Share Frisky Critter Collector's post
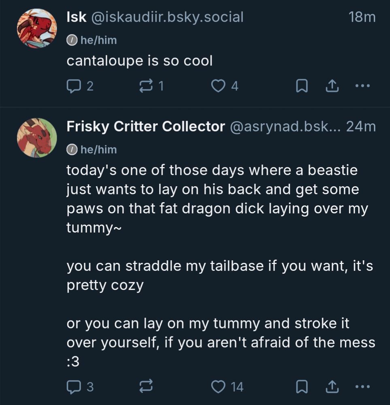The height and width of the screenshot is (405, 390). 331,387
